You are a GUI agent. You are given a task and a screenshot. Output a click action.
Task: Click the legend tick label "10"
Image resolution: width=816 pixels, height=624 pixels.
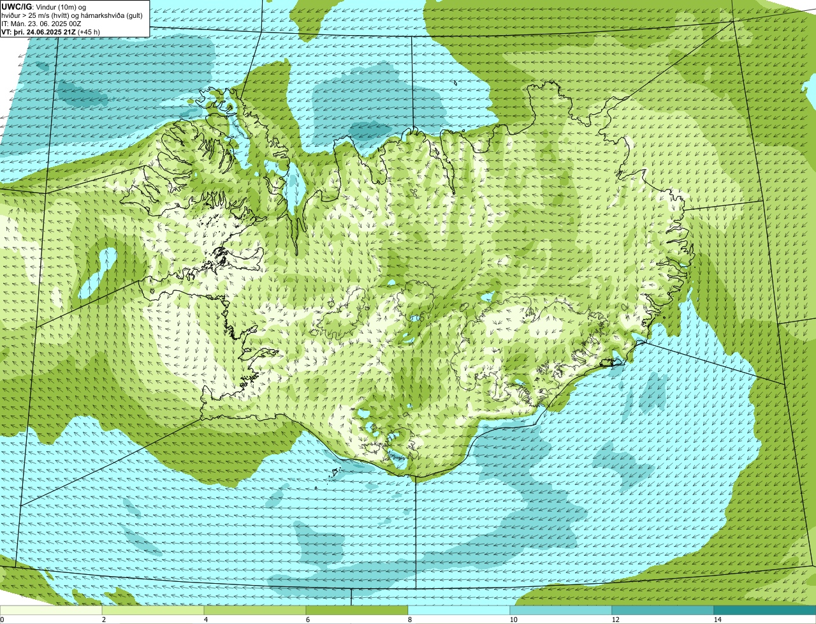(x=513, y=620)
